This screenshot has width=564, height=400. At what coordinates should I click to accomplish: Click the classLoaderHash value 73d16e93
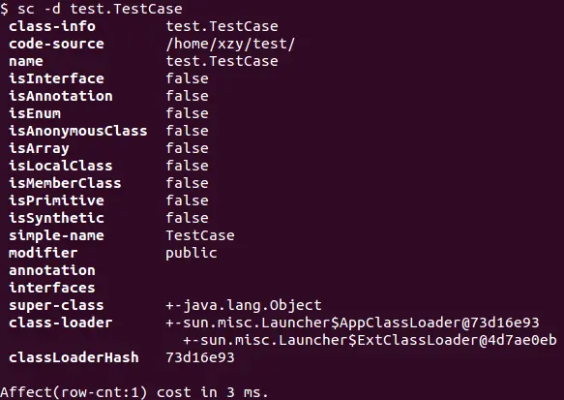[200, 357]
